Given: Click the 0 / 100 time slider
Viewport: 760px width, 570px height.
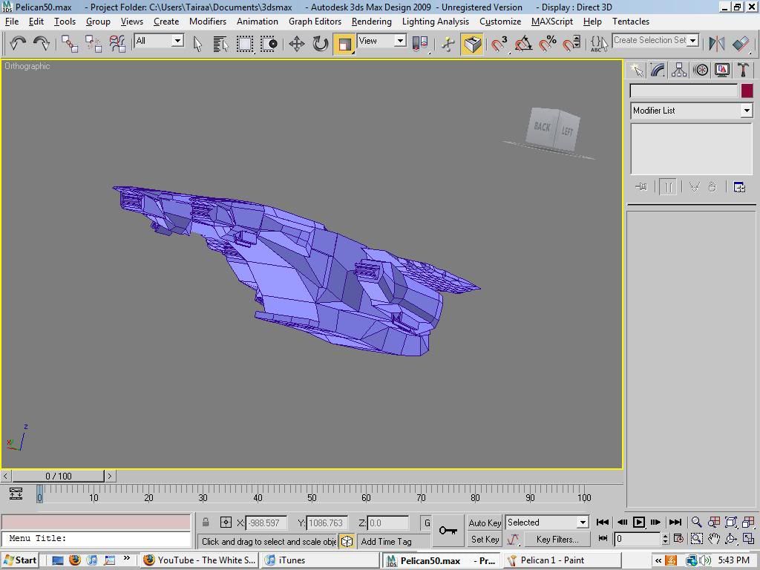Looking at the screenshot, I should coord(58,476).
